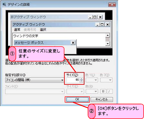Click the Italic font button
144x119 pixels.
(109, 92)
